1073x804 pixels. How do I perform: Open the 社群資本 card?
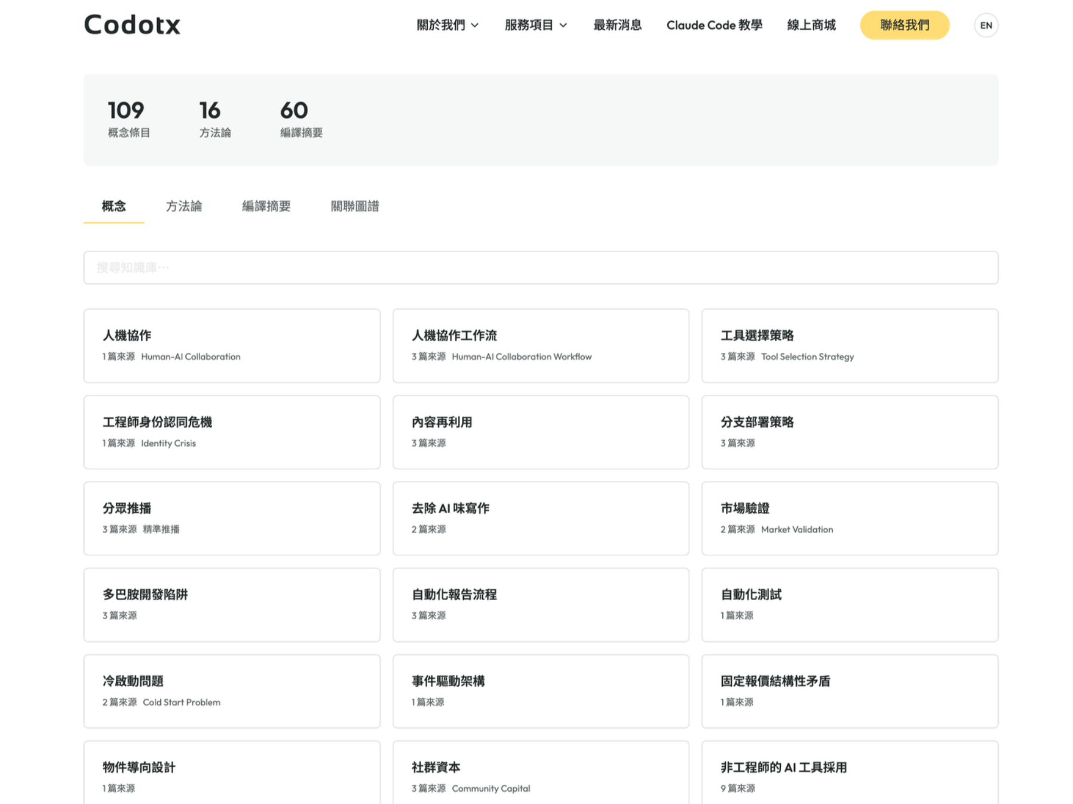coord(541,772)
